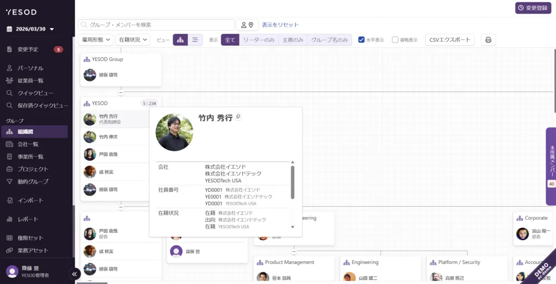Open the 在籍状況 dropdown

pos(133,40)
